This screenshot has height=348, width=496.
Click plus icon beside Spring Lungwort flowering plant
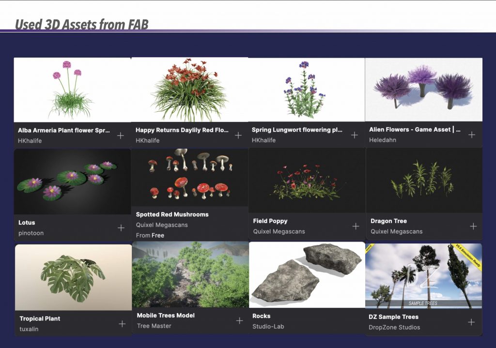[x=355, y=135]
